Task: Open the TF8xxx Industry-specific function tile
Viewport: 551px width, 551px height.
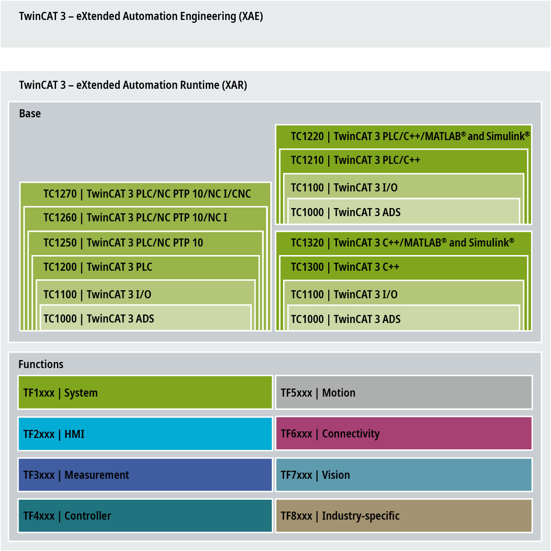Action: pyautogui.click(x=404, y=516)
